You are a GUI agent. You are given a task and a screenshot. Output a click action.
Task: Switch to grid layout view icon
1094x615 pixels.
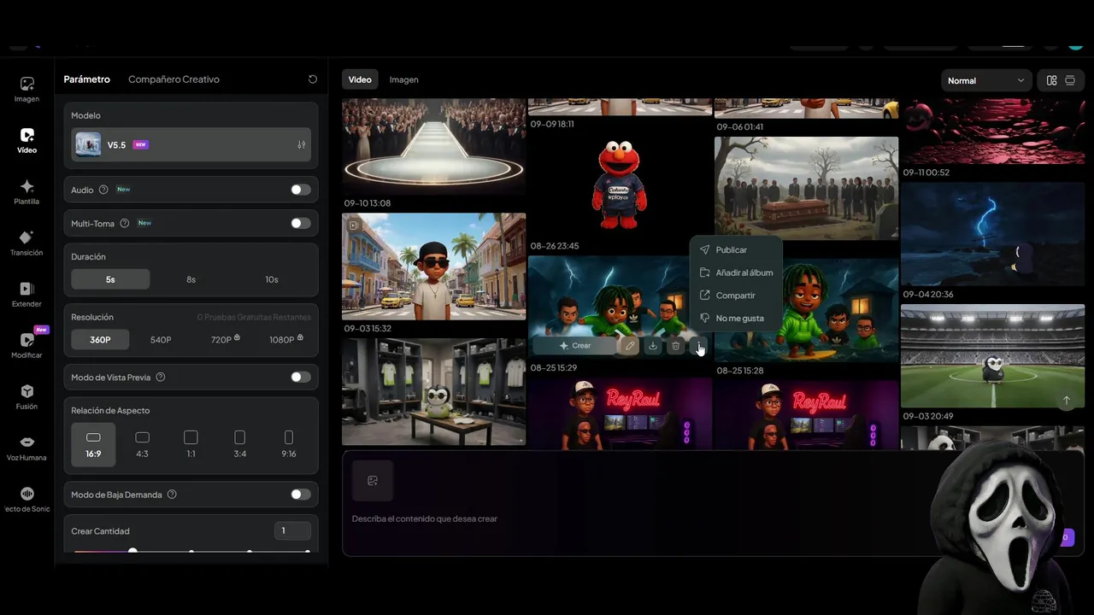pyautogui.click(x=1052, y=80)
